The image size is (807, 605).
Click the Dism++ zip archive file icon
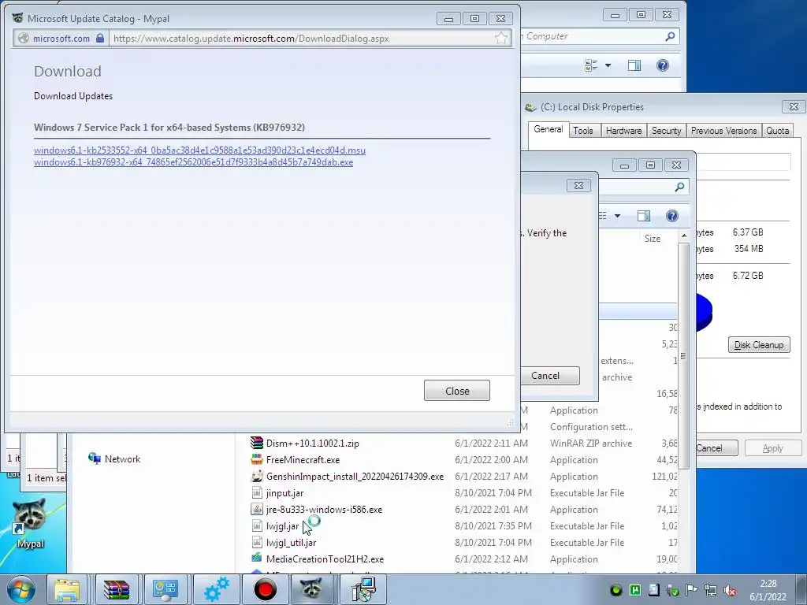tap(256, 443)
